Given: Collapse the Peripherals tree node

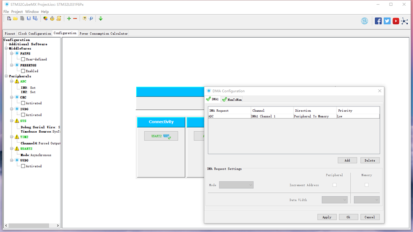Looking at the screenshot, I should click(x=6, y=76).
